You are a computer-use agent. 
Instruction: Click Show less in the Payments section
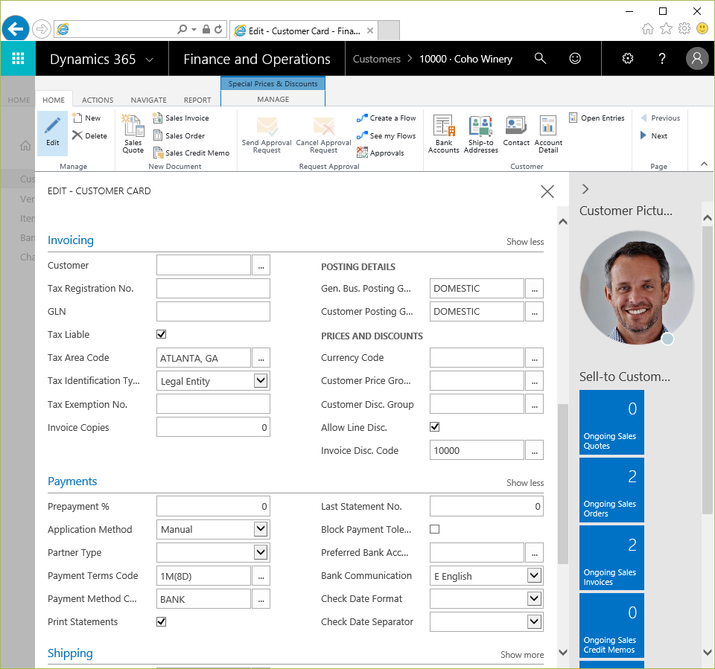(x=525, y=483)
